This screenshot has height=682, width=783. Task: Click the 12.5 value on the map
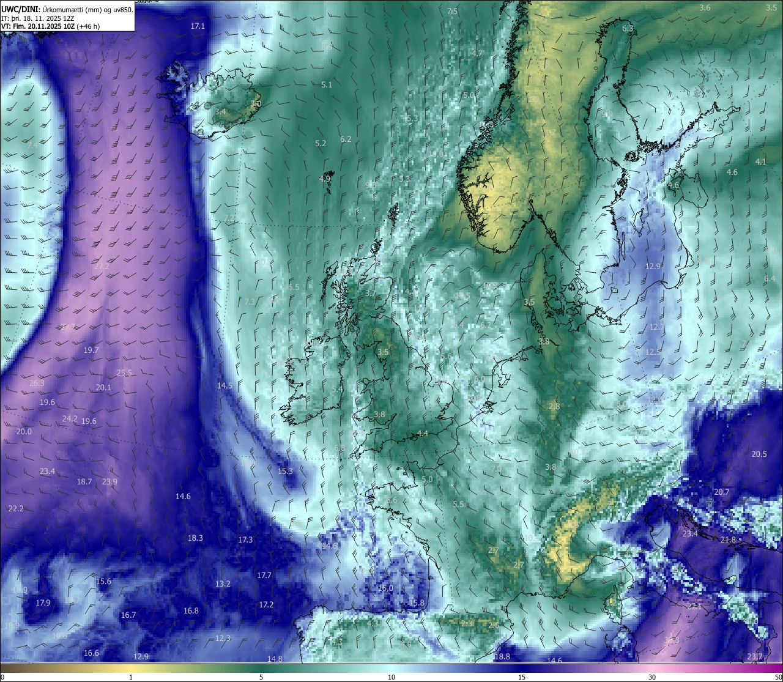click(x=653, y=352)
